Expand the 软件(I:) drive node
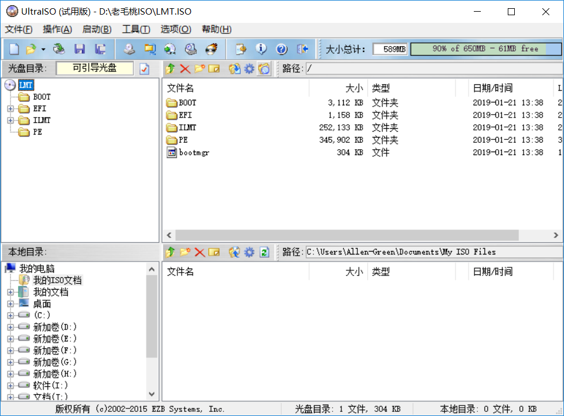Image resolution: width=564 pixels, height=416 pixels. coord(11,386)
